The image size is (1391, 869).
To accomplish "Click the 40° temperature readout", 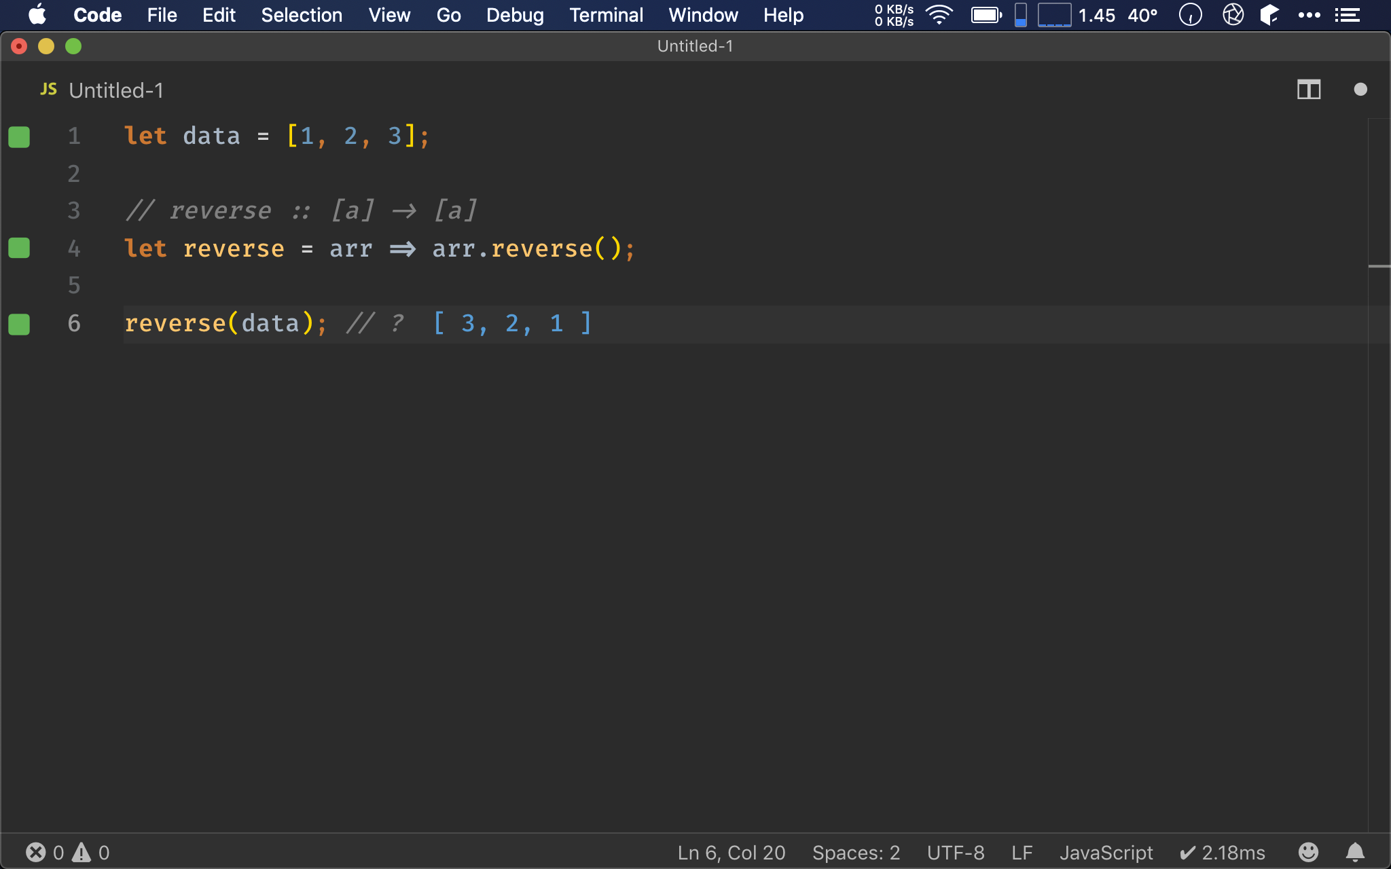I will 1142,15.
